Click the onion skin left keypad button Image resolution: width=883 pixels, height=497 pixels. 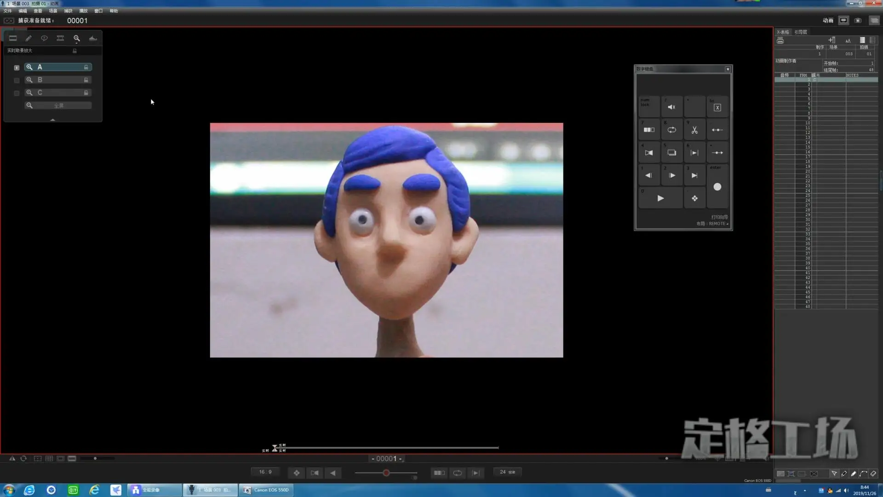pos(717,130)
